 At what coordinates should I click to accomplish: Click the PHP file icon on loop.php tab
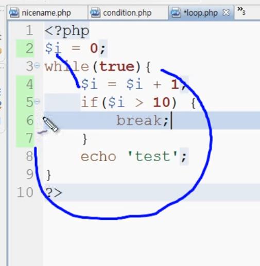tap(176, 13)
